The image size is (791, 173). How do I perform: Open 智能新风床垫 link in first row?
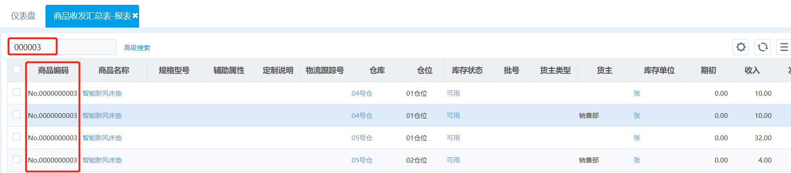coord(102,93)
